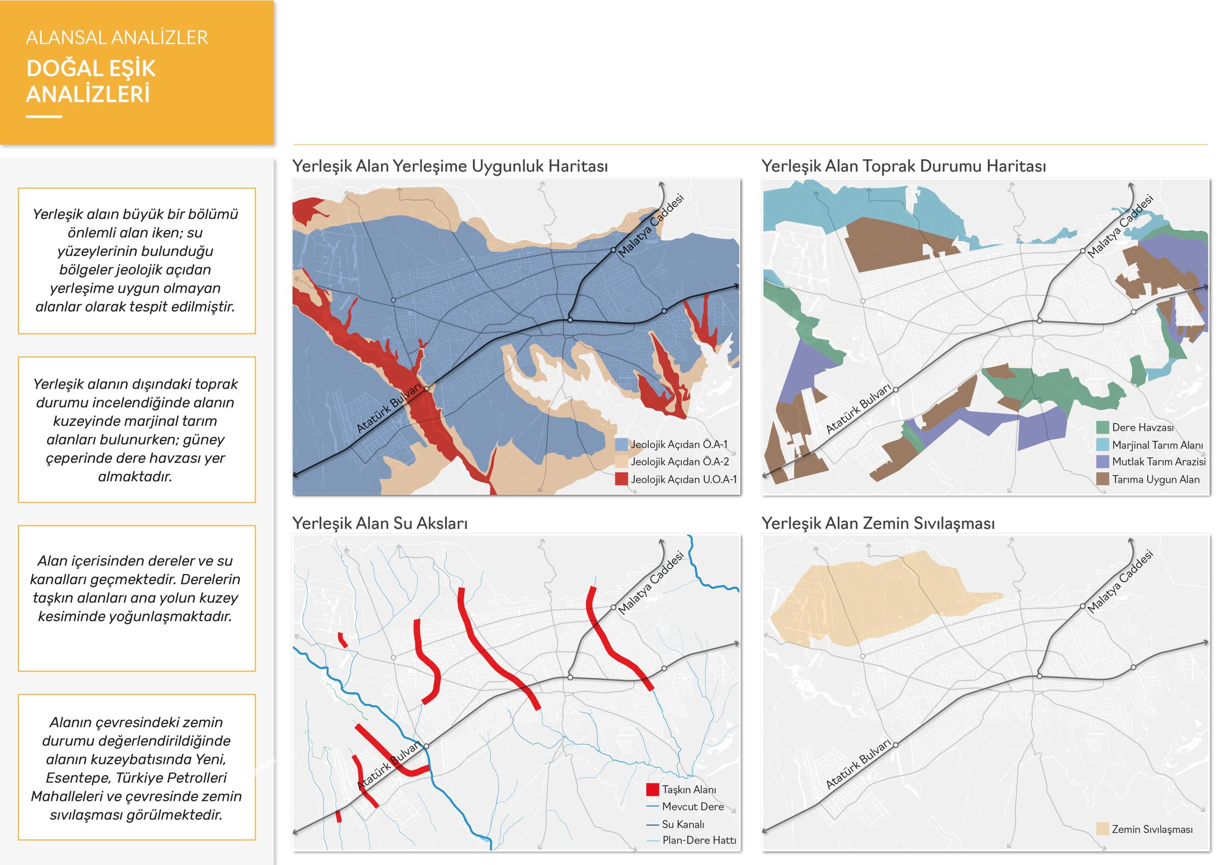Click the text box mentioning Esentepe mahalleleri
The image size is (1221, 865).
pyautogui.click(x=136, y=767)
